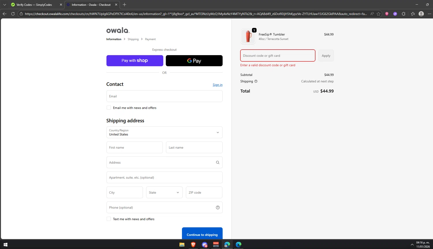Enable Email me with news and offers
This screenshot has width=433, height=249.
pos(109,108)
